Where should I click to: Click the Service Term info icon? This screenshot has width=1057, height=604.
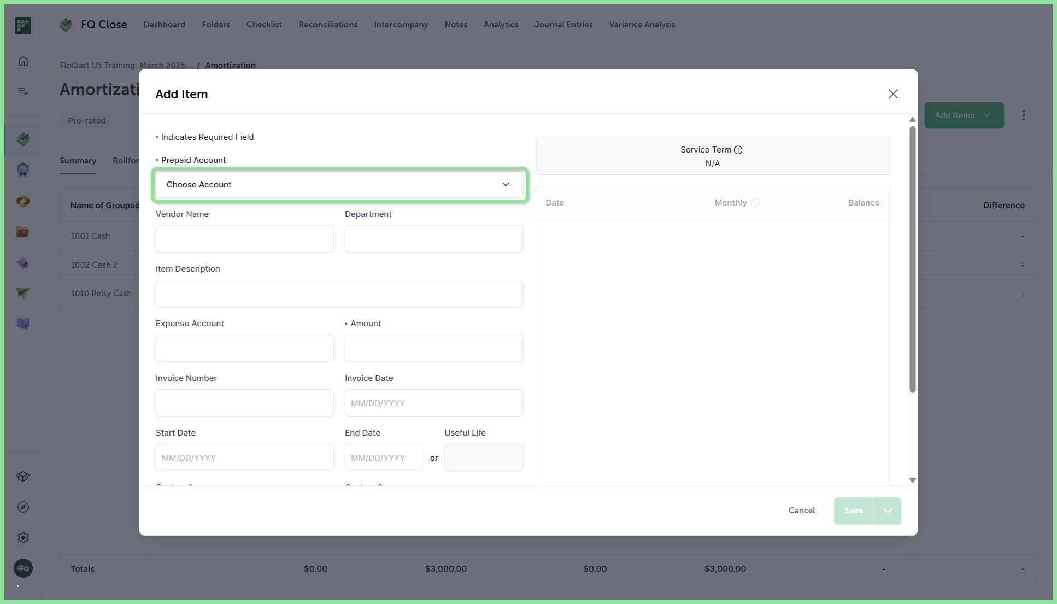coord(738,150)
